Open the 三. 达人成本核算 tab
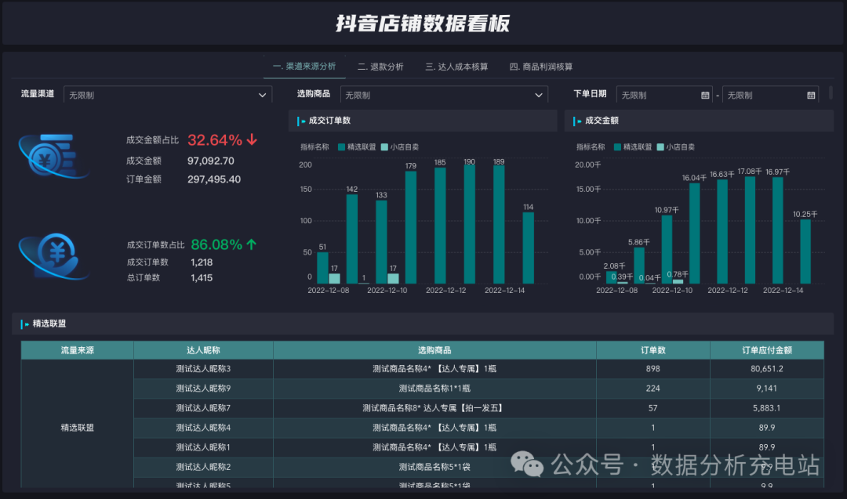 point(456,67)
